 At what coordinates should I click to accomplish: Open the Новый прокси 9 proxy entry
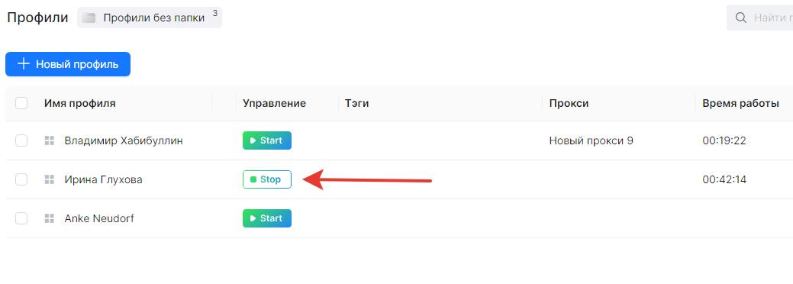(592, 140)
